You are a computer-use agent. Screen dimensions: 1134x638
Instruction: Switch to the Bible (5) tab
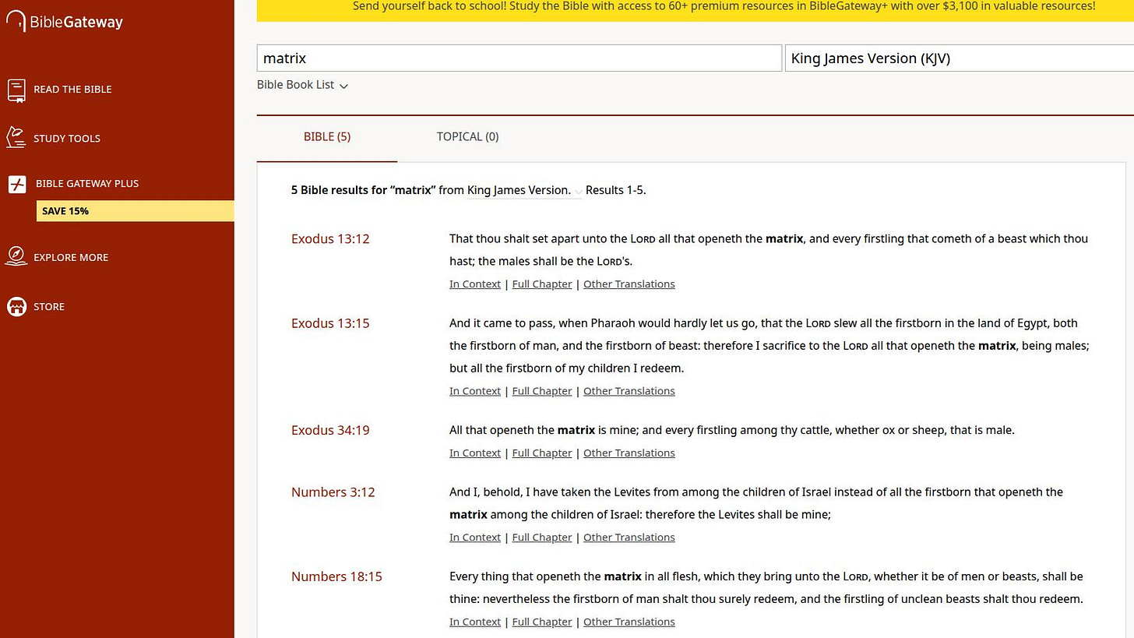coord(327,137)
